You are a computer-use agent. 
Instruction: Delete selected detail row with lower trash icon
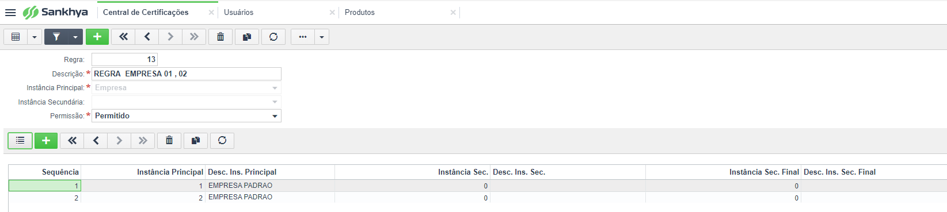(169, 141)
